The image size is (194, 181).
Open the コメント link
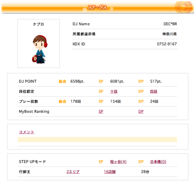[27, 132]
